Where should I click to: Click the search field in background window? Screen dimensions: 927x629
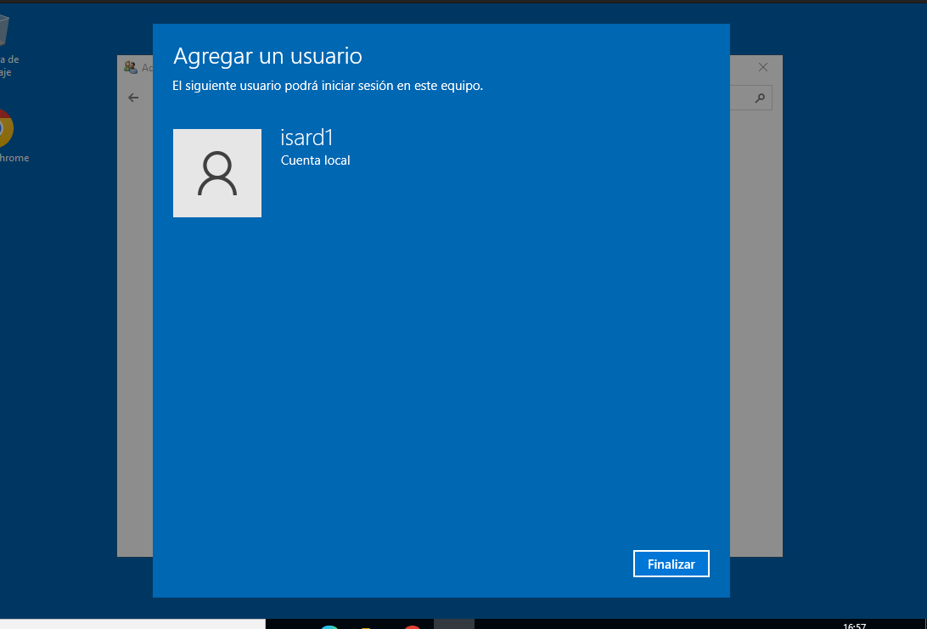742,98
